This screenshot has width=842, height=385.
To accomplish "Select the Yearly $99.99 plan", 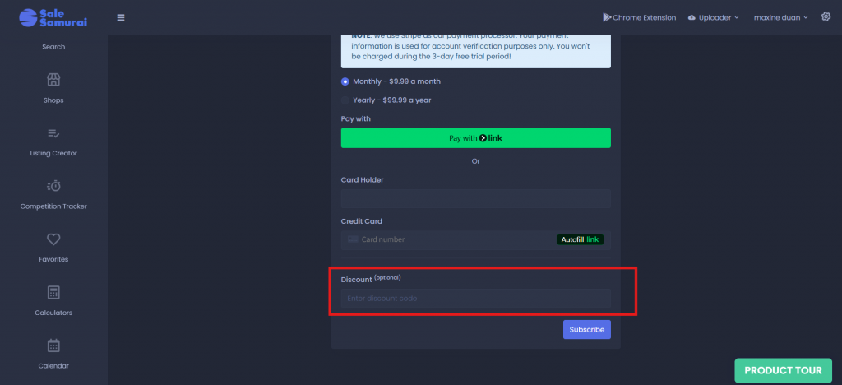I will tap(345, 100).
